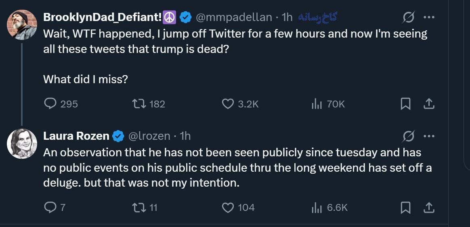Open Grok icon on BrooklynDad tweet
This screenshot has width=470, height=227.
pyautogui.click(x=408, y=18)
